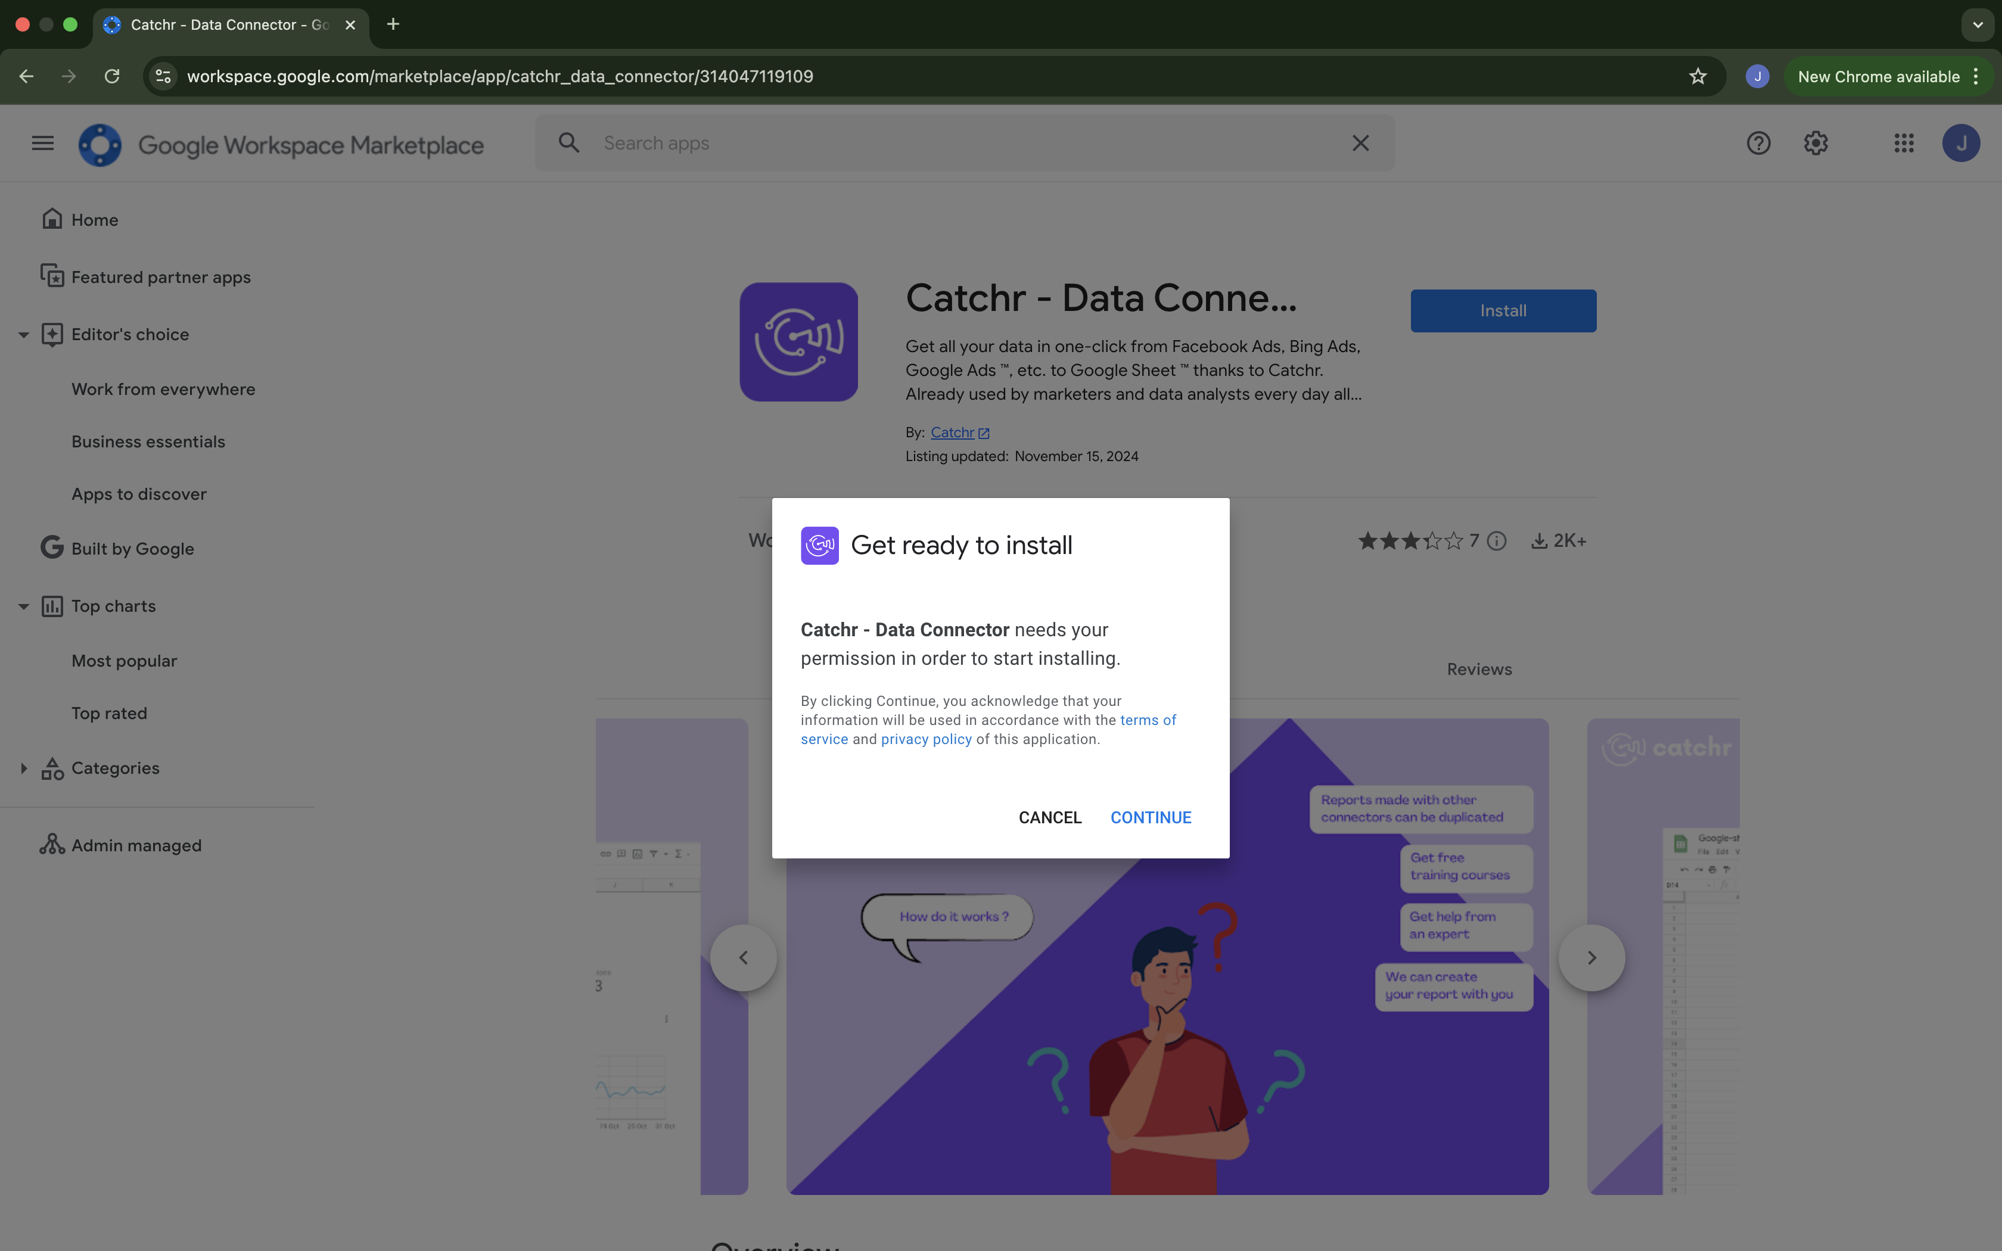Image resolution: width=2002 pixels, height=1251 pixels.
Task: Bookmark this page with the star icon
Action: (x=1698, y=76)
